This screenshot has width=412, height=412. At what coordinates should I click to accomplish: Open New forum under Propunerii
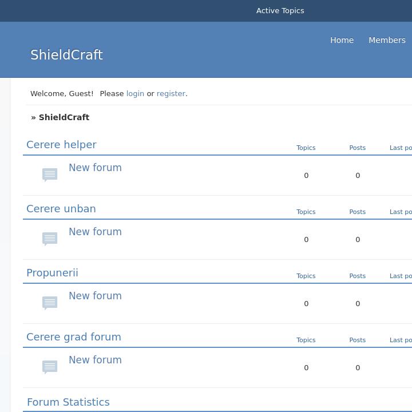(95, 296)
